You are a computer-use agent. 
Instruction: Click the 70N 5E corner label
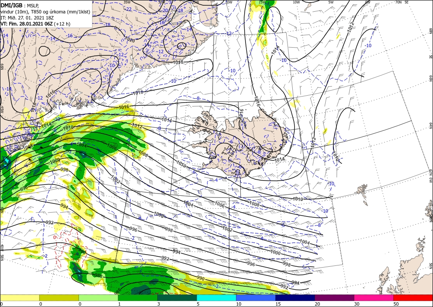(402, 2)
